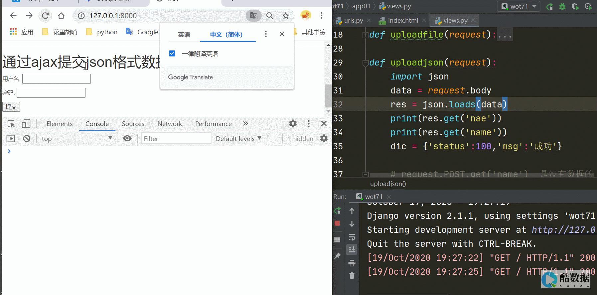Click app01 in the breadcrumb path
This screenshot has width=597, height=295.
point(361,6)
